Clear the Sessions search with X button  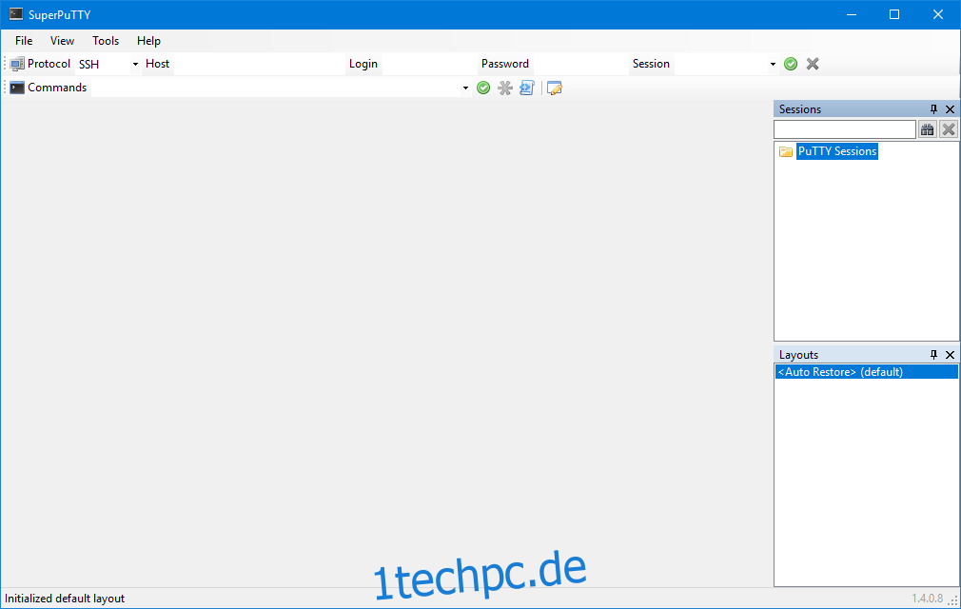(x=949, y=129)
